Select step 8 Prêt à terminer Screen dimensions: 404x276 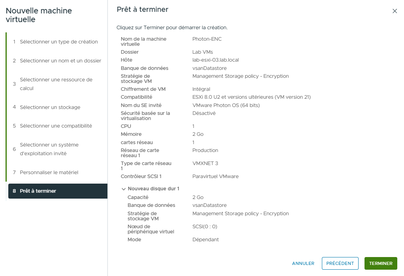38,191
